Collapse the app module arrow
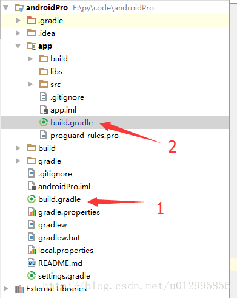 click(18, 46)
